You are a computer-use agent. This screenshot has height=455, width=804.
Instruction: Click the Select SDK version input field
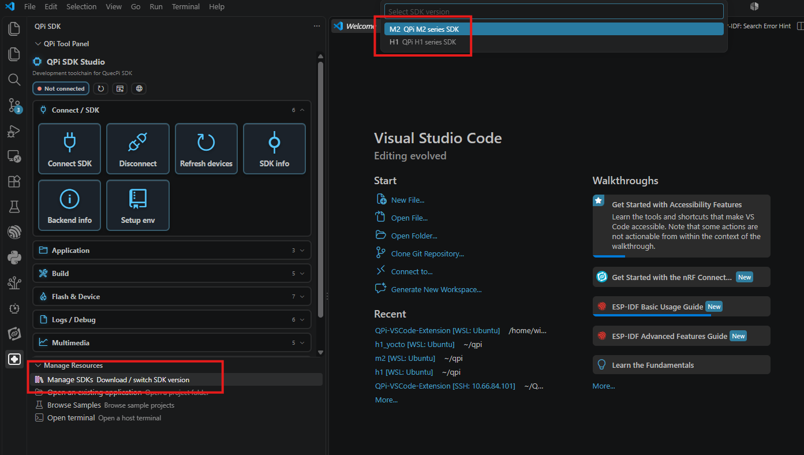tap(554, 12)
